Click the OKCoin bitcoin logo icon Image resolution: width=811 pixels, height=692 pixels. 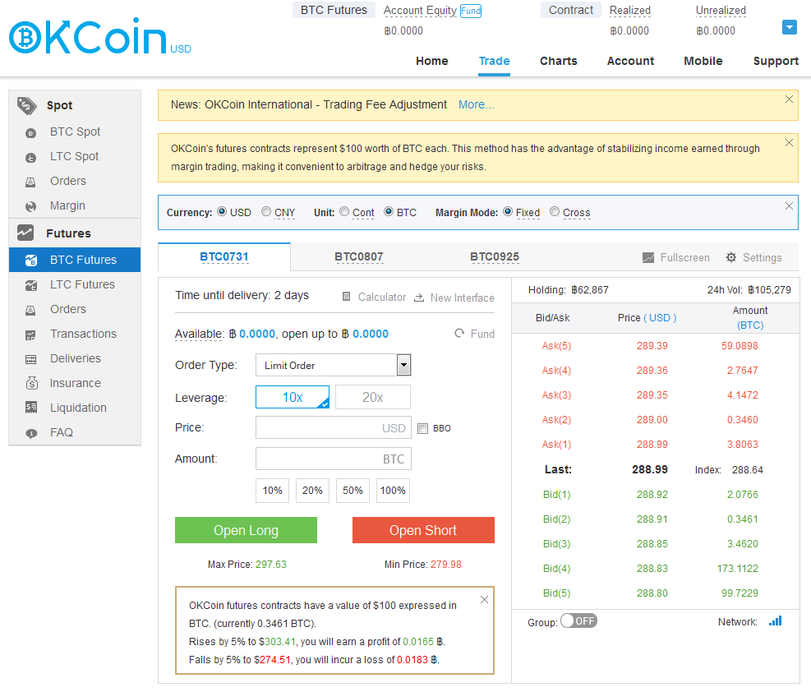[25, 37]
